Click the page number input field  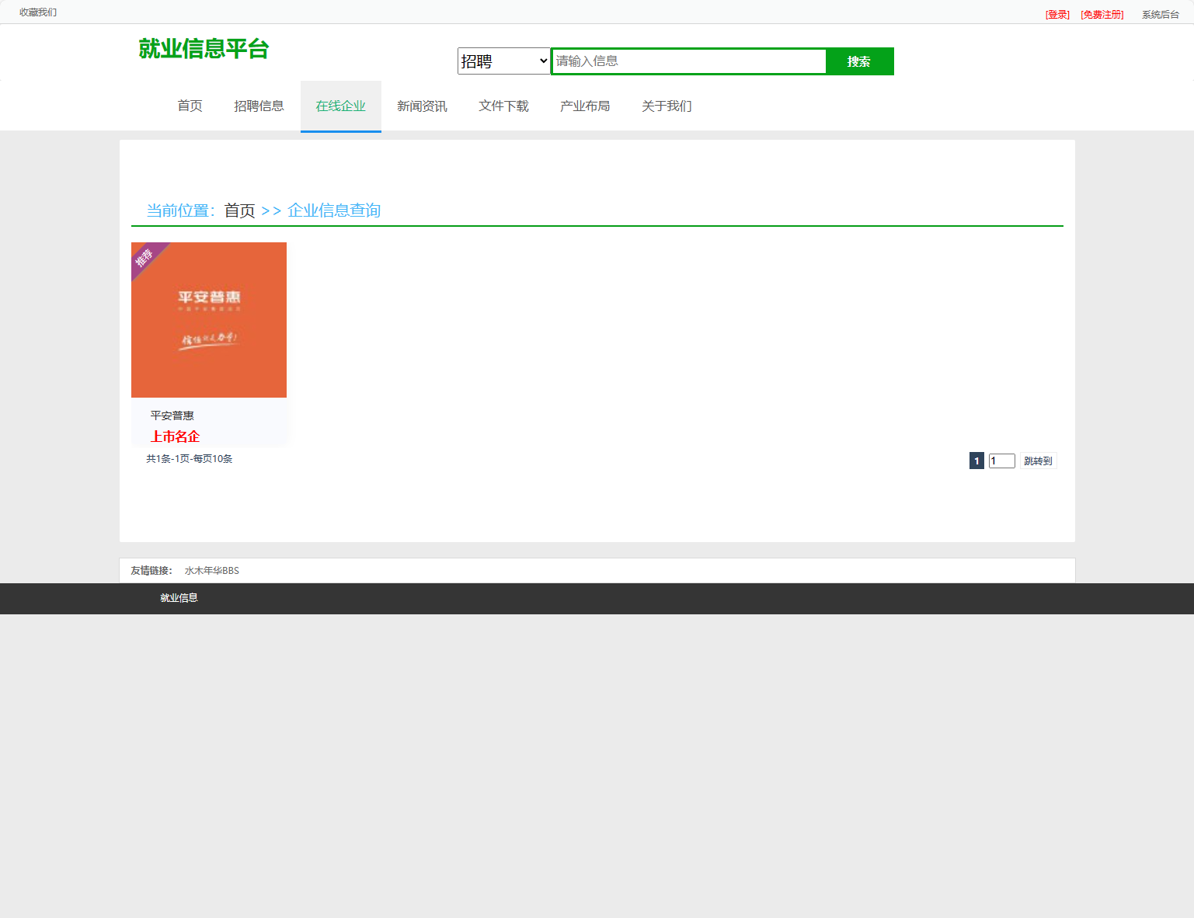tap(1001, 460)
